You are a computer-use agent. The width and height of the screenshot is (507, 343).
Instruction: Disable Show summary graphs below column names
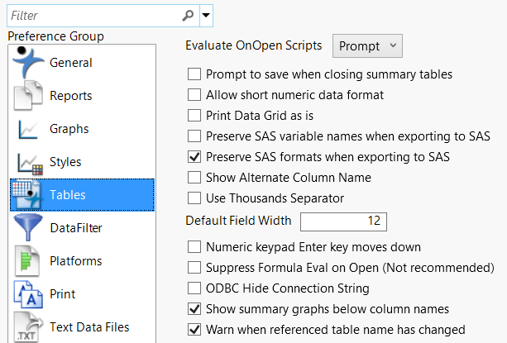[x=194, y=309]
